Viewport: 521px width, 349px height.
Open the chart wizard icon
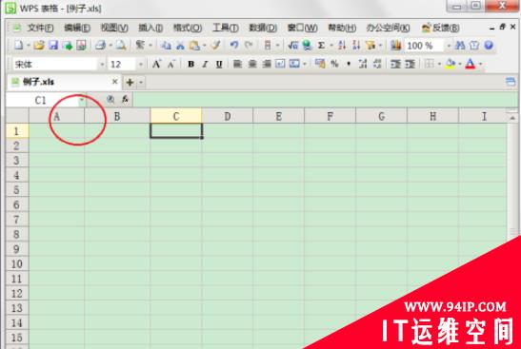point(395,45)
